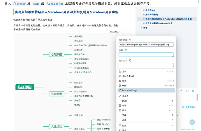Image resolution: width=201 pixels, height=131 pixels.
Task: Choose 复制为 PNG from context menu
Action: (x=146, y=76)
